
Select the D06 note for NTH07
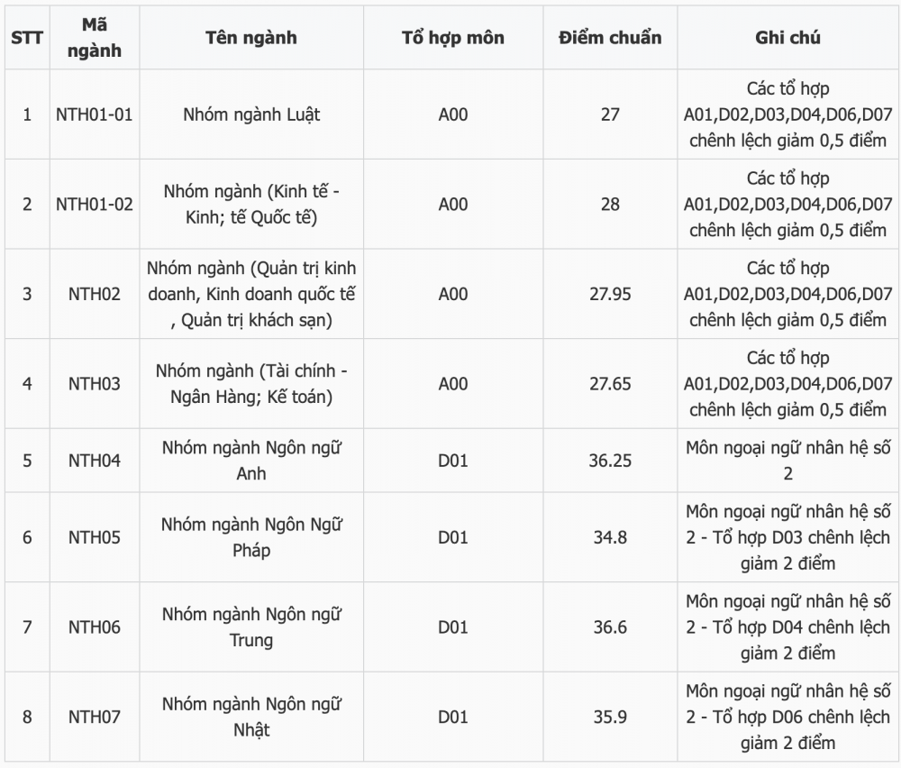click(x=787, y=717)
